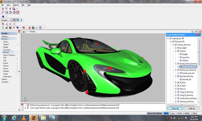
Task: Click the green texture browser icon
Action: tap(33, 28)
